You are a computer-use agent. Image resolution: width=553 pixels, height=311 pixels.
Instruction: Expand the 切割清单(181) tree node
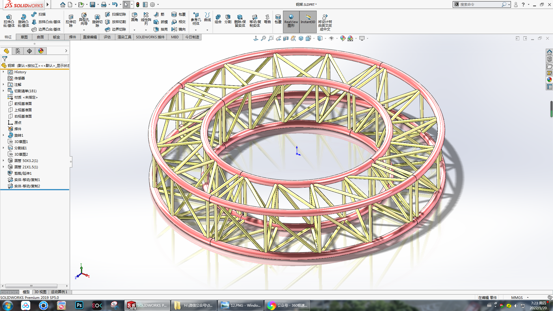point(3,91)
